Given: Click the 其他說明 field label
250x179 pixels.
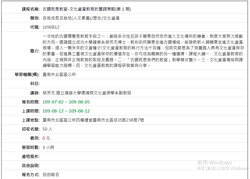Looking at the screenshot, I should pos(31,166).
